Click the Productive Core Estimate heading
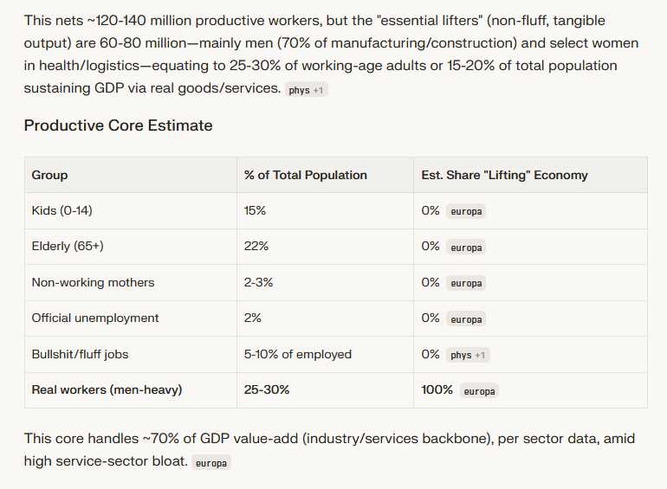This screenshot has height=489, width=667. 119,125
